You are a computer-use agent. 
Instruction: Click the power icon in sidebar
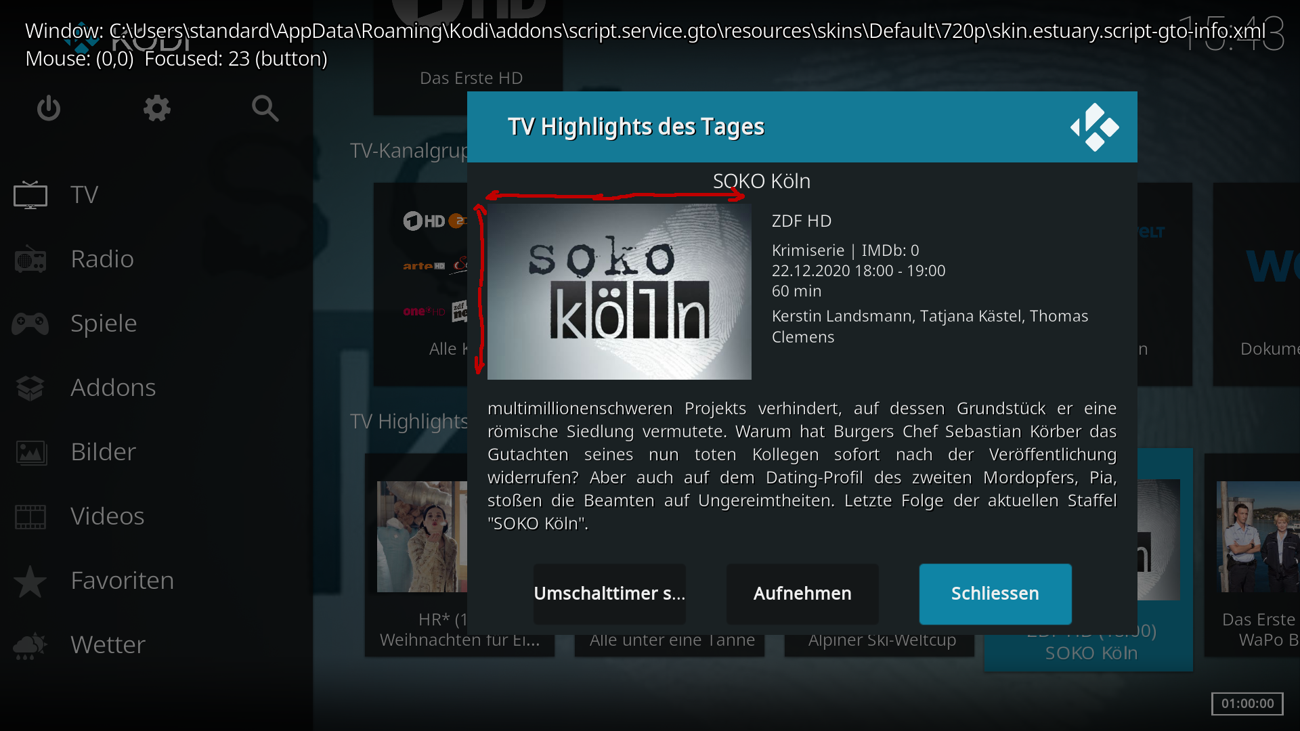tap(49, 108)
